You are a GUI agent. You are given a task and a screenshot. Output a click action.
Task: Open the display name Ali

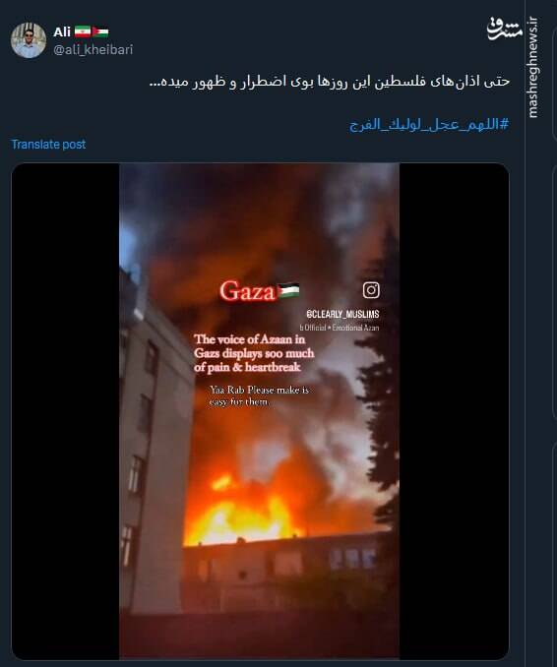tap(62, 31)
